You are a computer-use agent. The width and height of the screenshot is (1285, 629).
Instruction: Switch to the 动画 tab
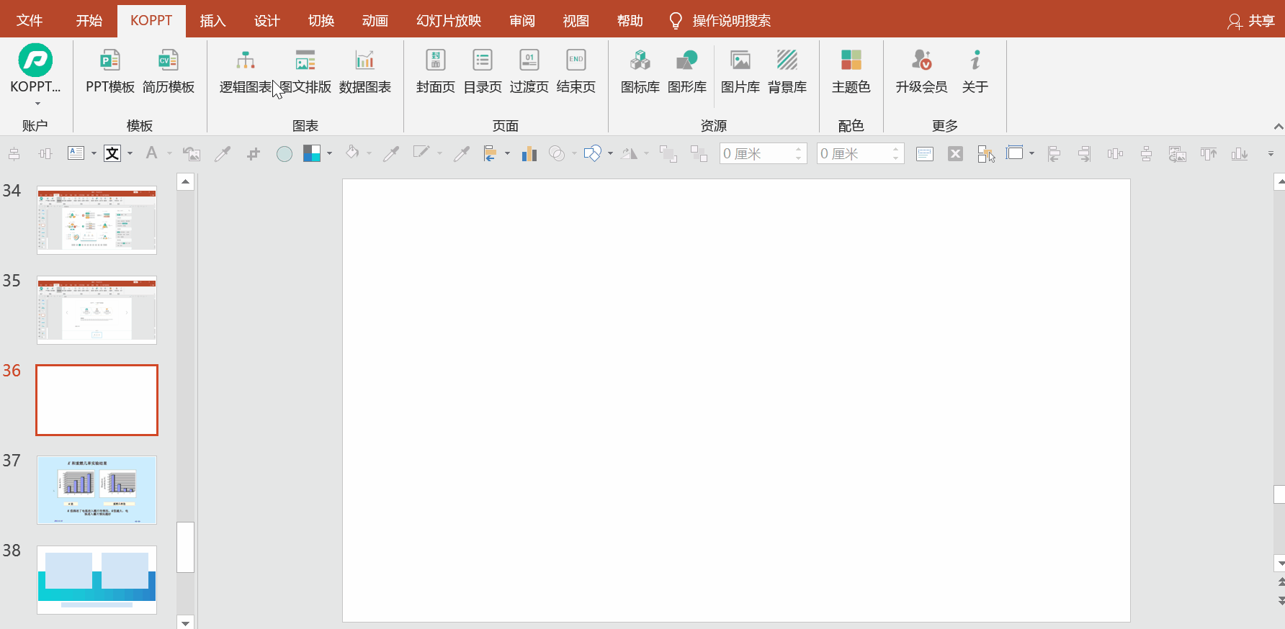pos(375,21)
